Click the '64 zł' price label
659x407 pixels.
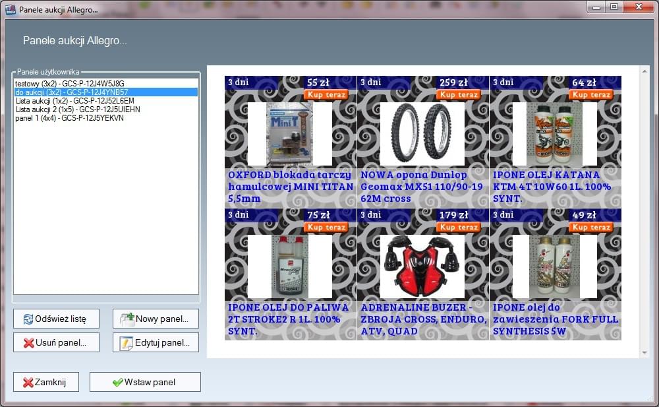coord(584,82)
